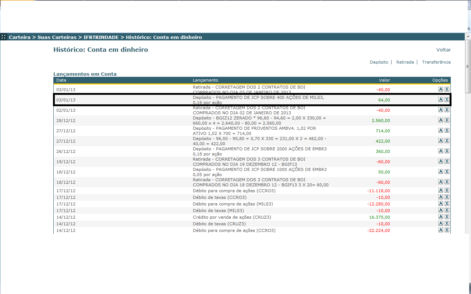Delete the Débito de taxas (CRUZ3) entry
Image resolution: width=471 pixels, height=294 pixels.
coord(447,223)
